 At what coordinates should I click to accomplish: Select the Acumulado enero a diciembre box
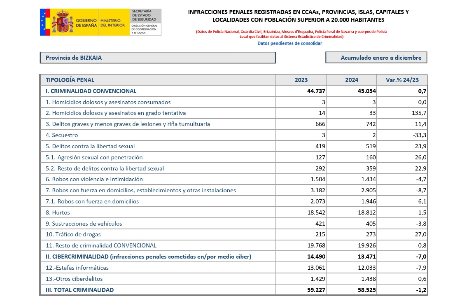(x=376, y=58)
